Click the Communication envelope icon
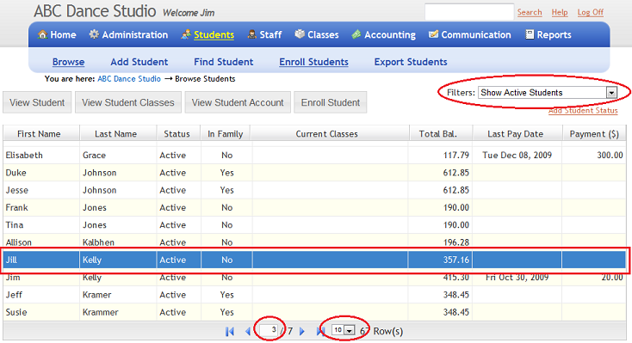 (x=433, y=34)
